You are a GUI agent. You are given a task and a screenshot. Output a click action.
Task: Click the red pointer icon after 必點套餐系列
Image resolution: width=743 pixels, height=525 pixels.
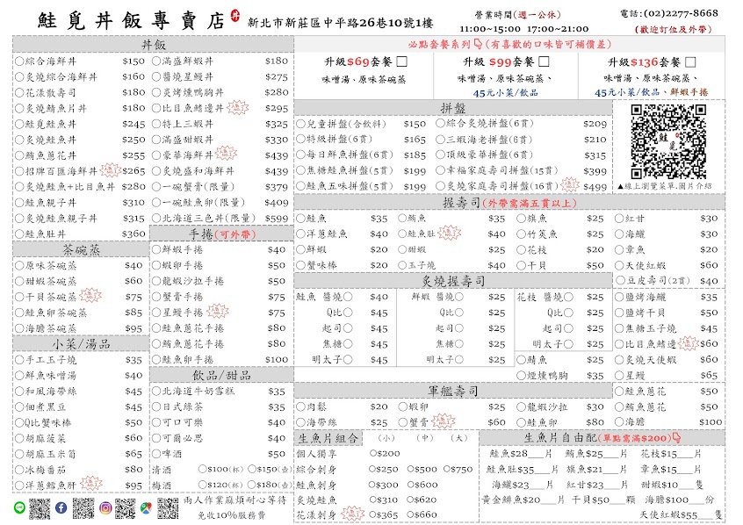478,44
